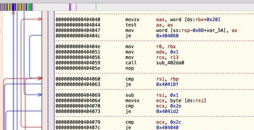Select address 0000000000404044
254x130 pixels.
tap(78, 25)
